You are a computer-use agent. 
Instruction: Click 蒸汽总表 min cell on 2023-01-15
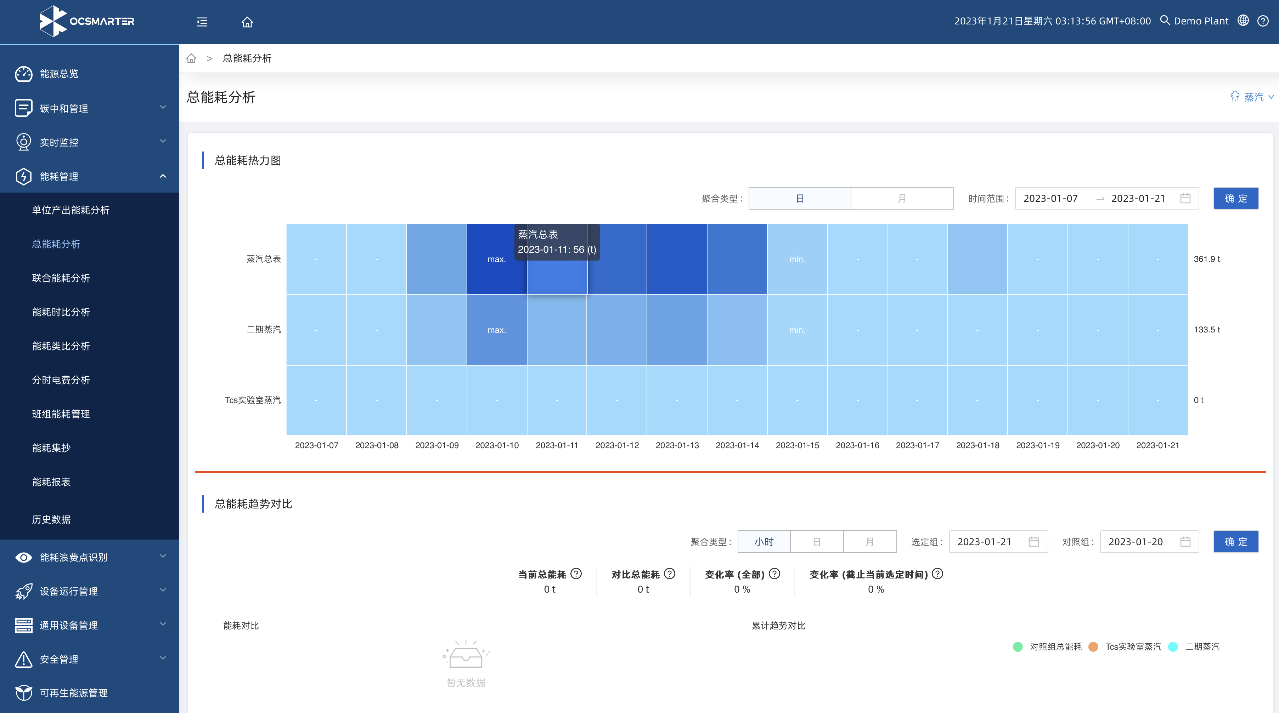pyautogui.click(x=797, y=259)
